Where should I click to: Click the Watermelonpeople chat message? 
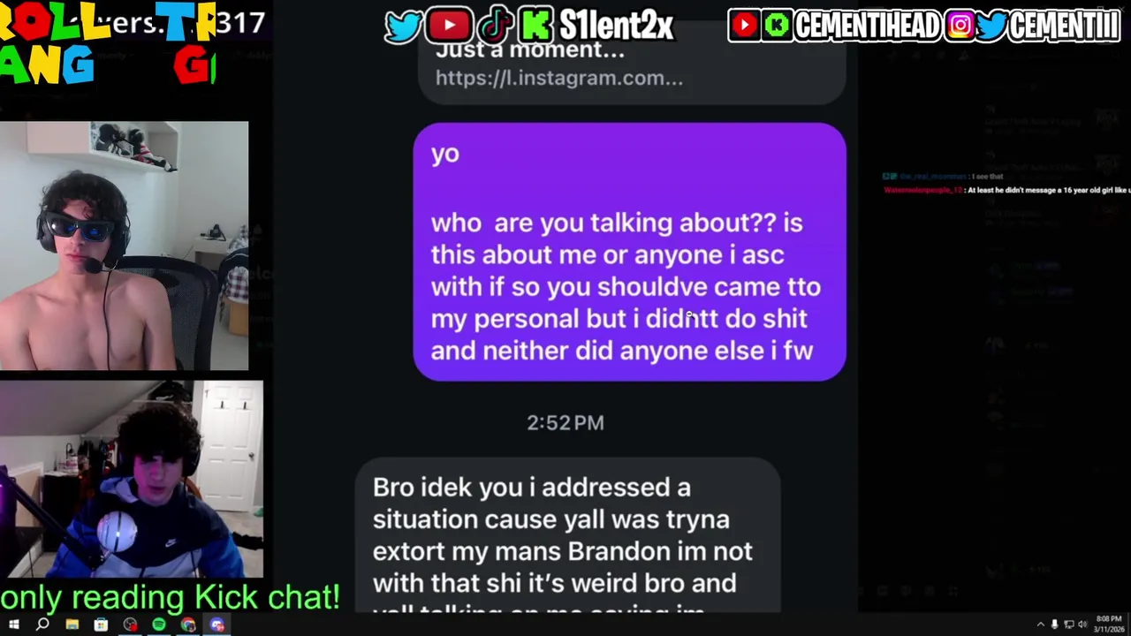[x=1006, y=190]
